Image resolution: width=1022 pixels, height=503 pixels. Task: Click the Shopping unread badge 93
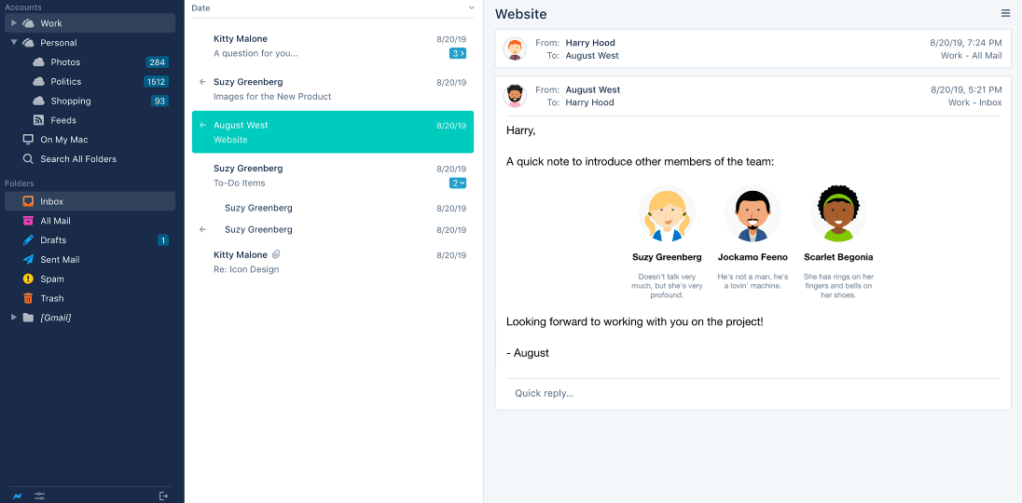pos(159,101)
